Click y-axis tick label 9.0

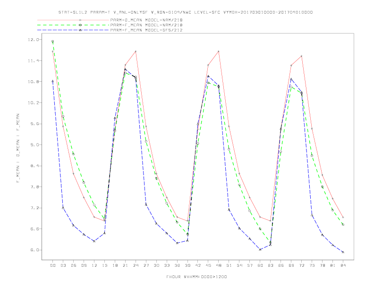[x=34, y=145]
